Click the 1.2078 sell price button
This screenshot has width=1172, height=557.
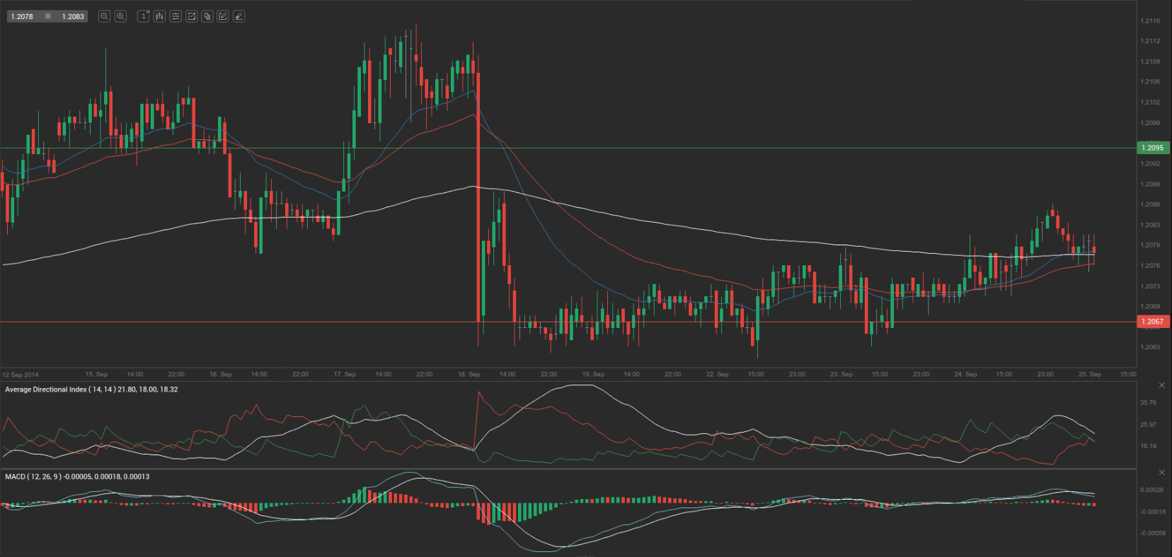pos(23,16)
